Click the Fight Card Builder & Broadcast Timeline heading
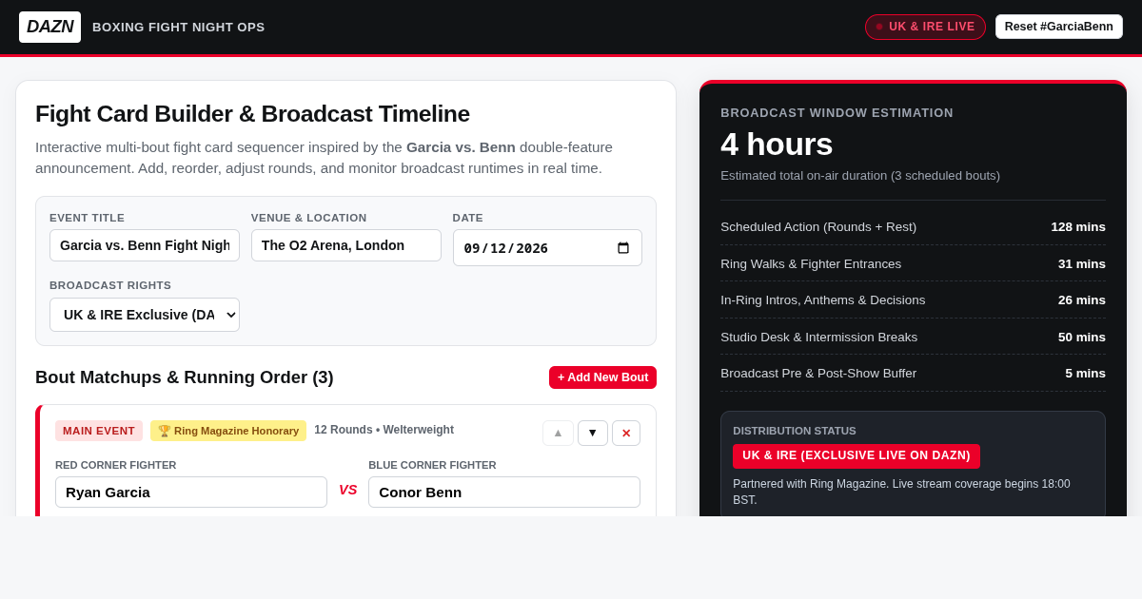 point(252,114)
